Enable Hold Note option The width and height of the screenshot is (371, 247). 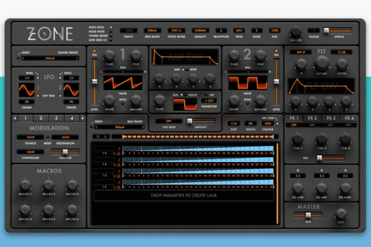111,32
